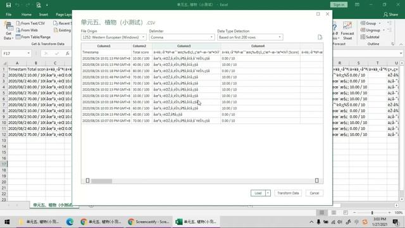Click the preview horizontal scrollbar thumb
Image resolution: width=405 pixels, height=228 pixels.
tap(101, 180)
